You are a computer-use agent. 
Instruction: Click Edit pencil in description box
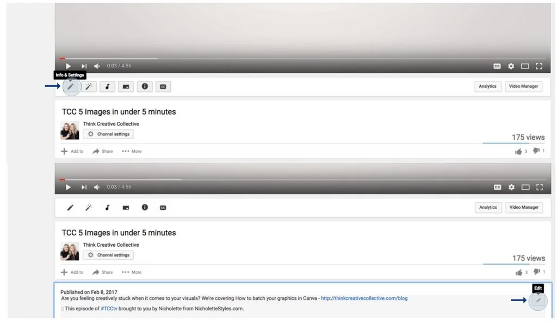[x=538, y=301]
